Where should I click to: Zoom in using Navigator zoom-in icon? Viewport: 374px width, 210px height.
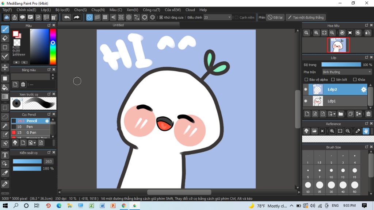(316, 33)
